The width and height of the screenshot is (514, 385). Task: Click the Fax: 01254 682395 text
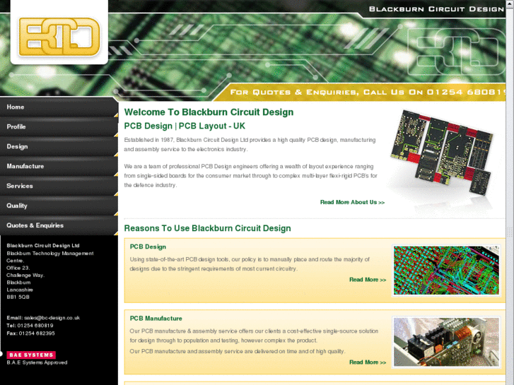31,333
